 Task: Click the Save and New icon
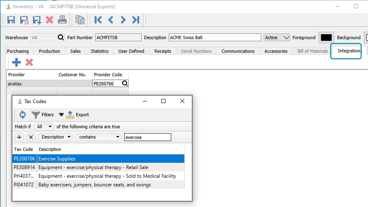(37, 20)
